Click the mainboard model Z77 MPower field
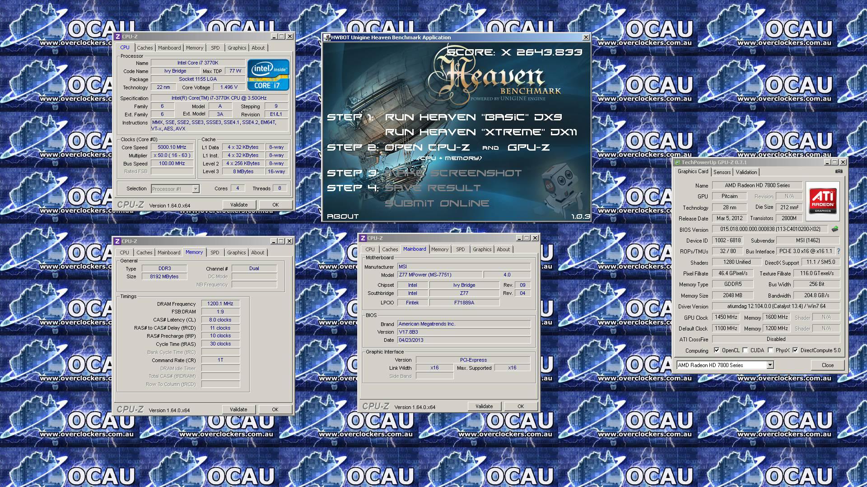This screenshot has width=867, height=487. tap(439, 275)
